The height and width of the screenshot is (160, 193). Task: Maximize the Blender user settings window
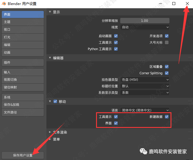174,4
